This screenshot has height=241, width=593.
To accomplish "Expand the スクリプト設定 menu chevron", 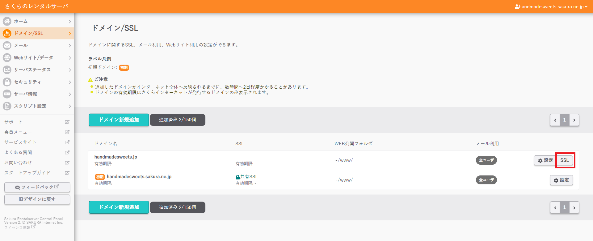I will (70, 106).
